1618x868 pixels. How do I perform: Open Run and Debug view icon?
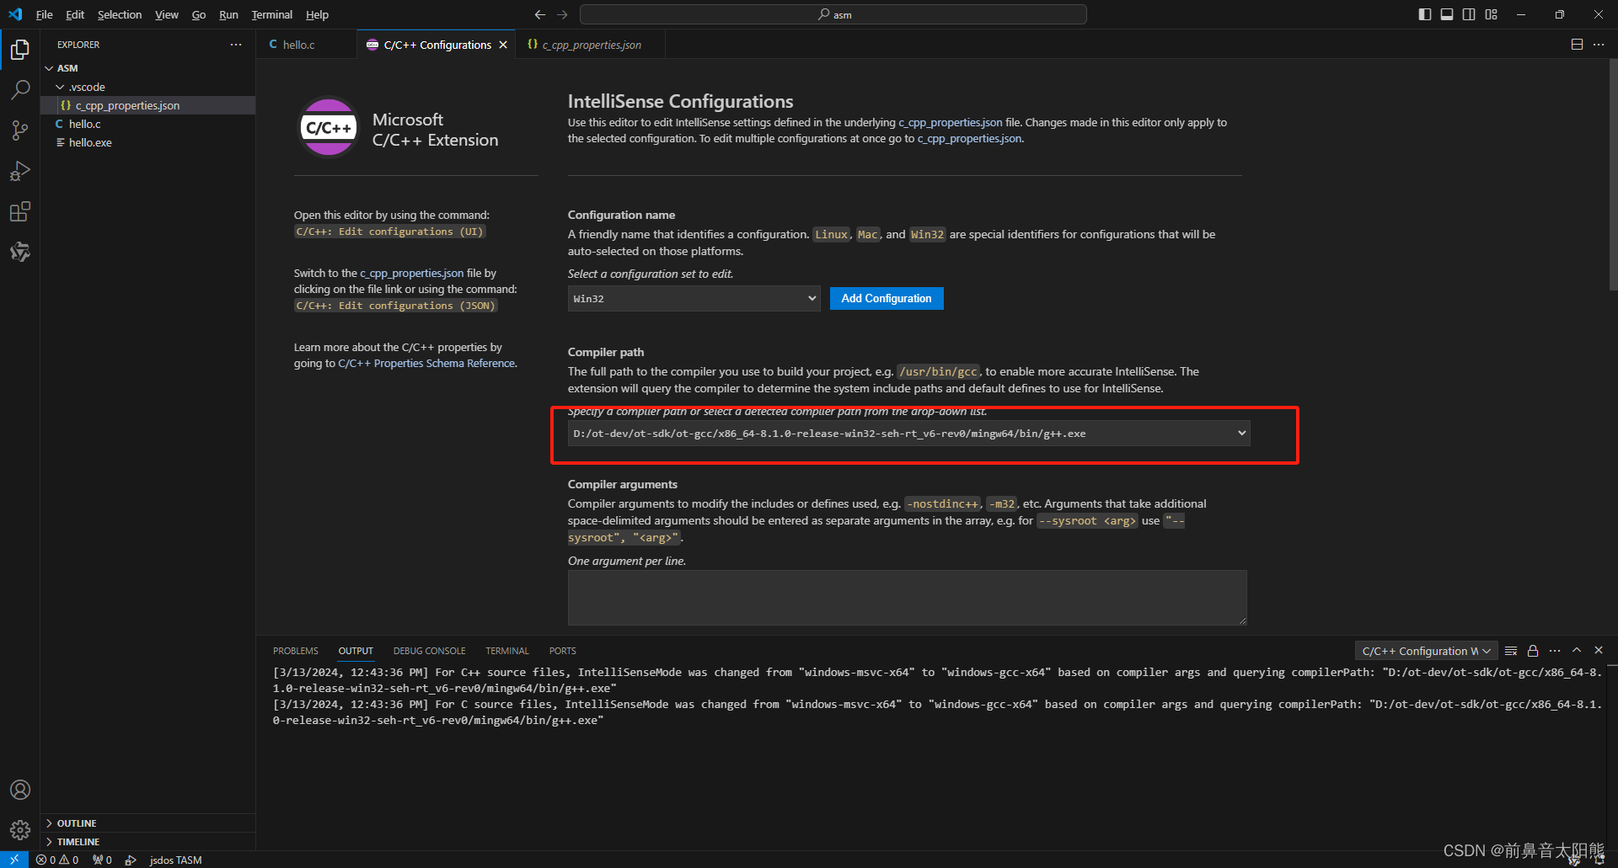coord(20,171)
